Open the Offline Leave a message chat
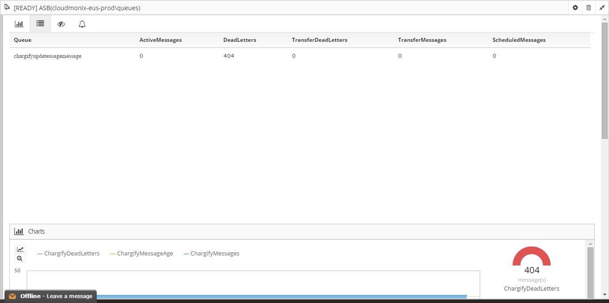This screenshot has width=609, height=303. (50, 296)
